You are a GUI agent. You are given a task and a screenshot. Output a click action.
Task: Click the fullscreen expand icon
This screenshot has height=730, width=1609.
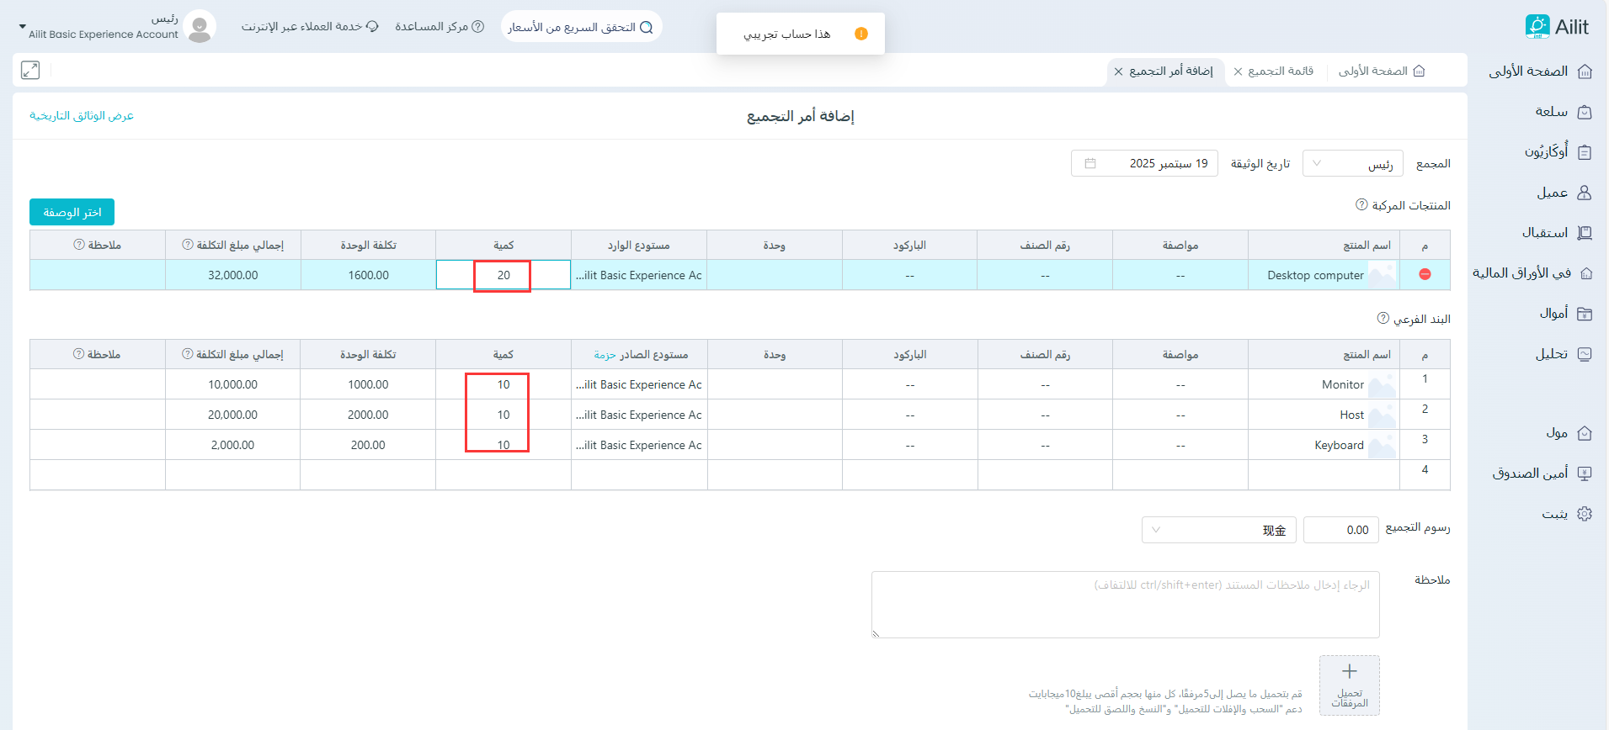coord(30,71)
